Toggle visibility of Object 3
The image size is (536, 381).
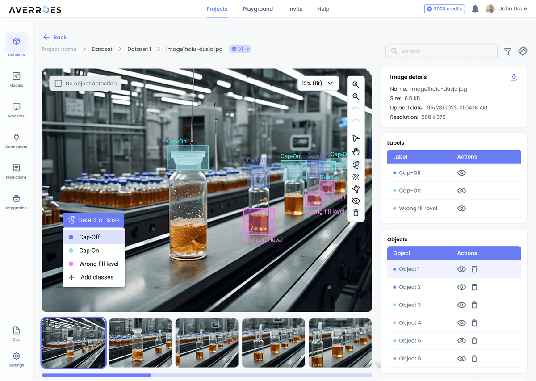click(x=462, y=305)
